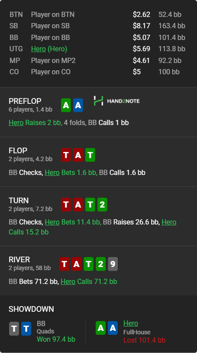Click the Won 97.4 bb result

point(56,339)
